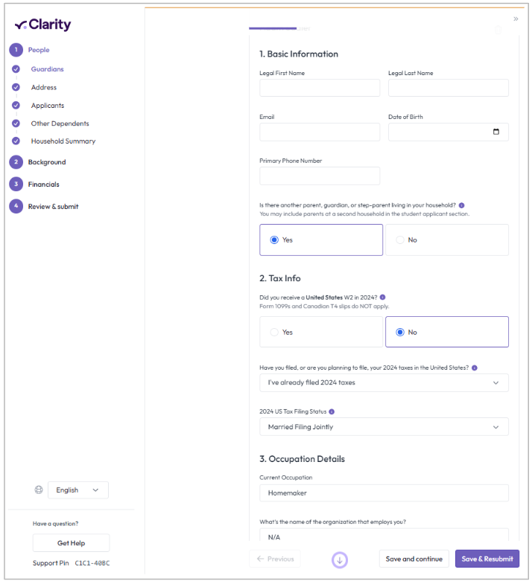
Task: Click info icon next to W2 question
Action: 383,297
